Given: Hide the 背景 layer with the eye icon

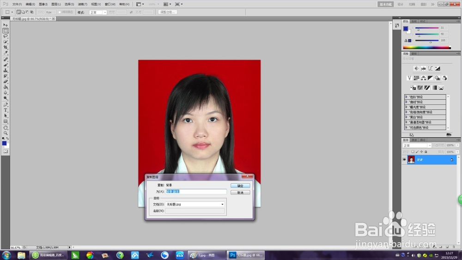Looking at the screenshot, I should coord(404,160).
